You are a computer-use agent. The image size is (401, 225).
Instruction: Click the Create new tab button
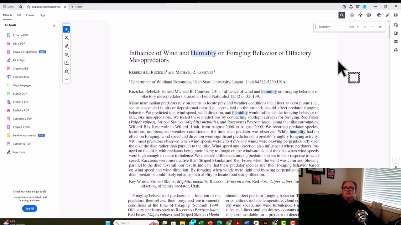(x=76, y=7)
